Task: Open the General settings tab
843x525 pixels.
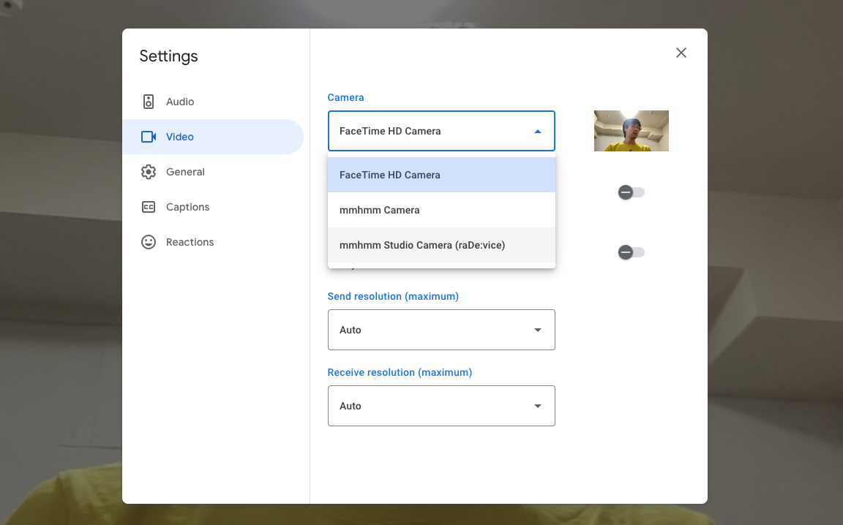Action: pos(213,172)
